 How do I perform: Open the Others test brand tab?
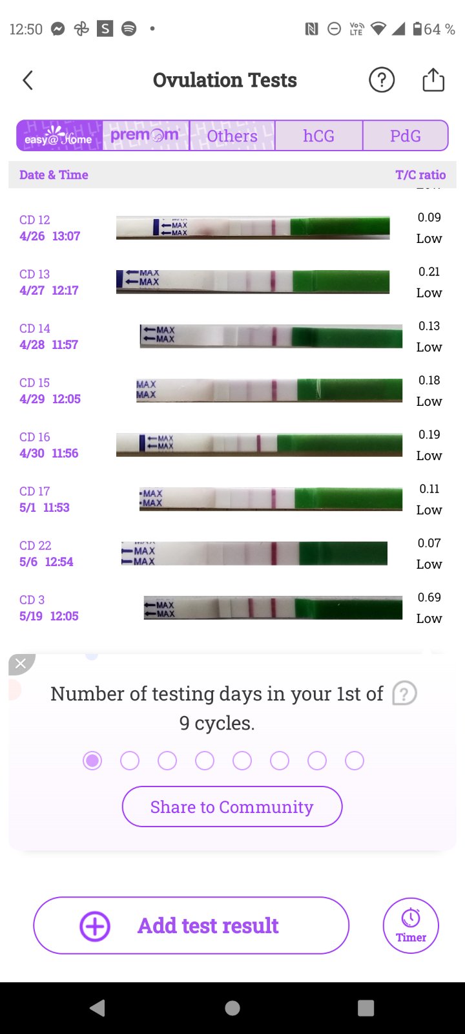click(x=232, y=136)
